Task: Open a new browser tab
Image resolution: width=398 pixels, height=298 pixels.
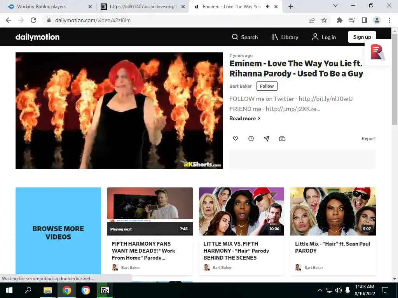Action: pos(291,7)
